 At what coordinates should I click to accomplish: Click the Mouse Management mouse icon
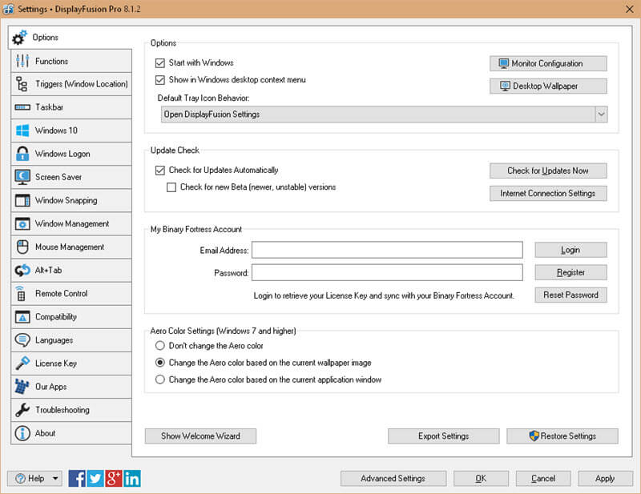tap(22, 247)
